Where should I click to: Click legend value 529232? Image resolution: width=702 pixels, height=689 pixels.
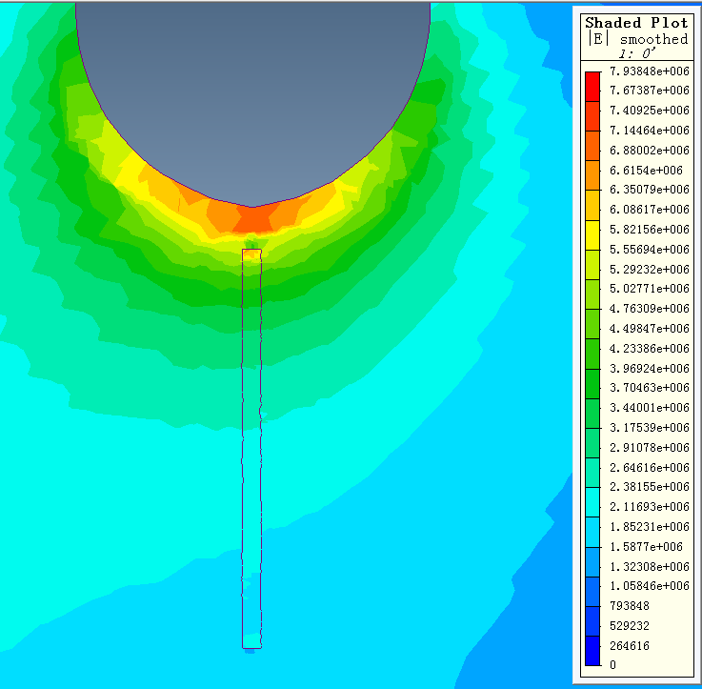point(629,625)
